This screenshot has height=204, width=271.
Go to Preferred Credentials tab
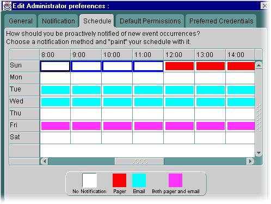point(221,21)
